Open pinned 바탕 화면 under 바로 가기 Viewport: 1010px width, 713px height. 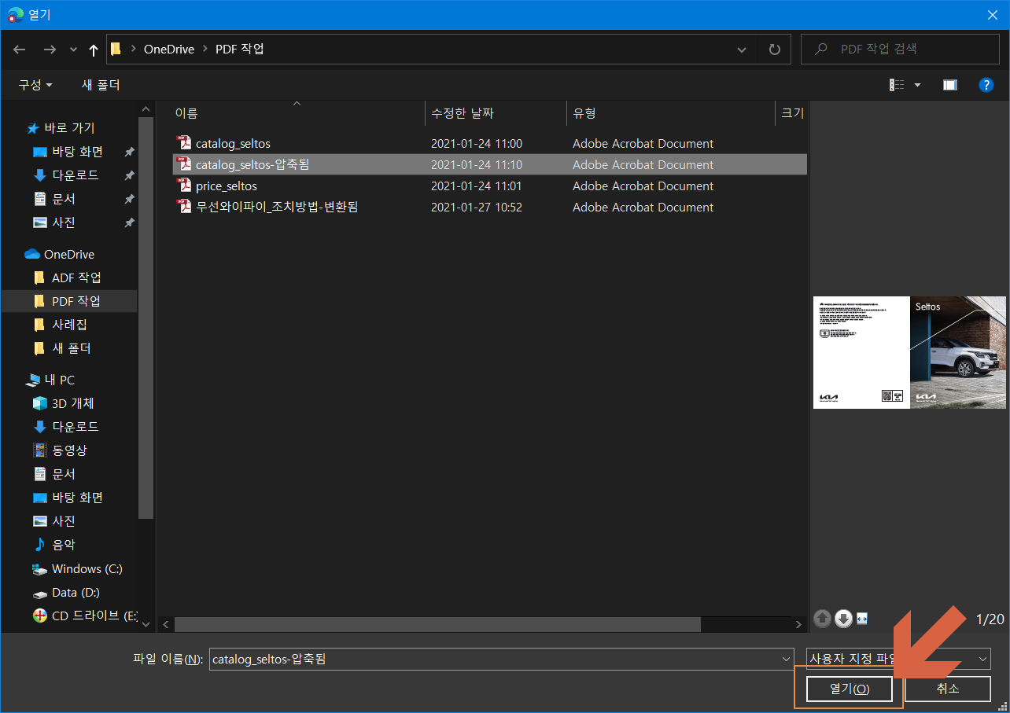click(x=77, y=151)
